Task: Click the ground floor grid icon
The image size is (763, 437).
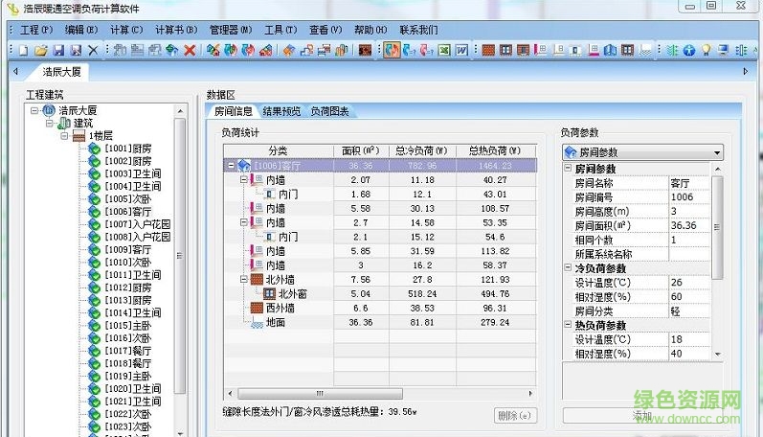Action: coord(645,50)
